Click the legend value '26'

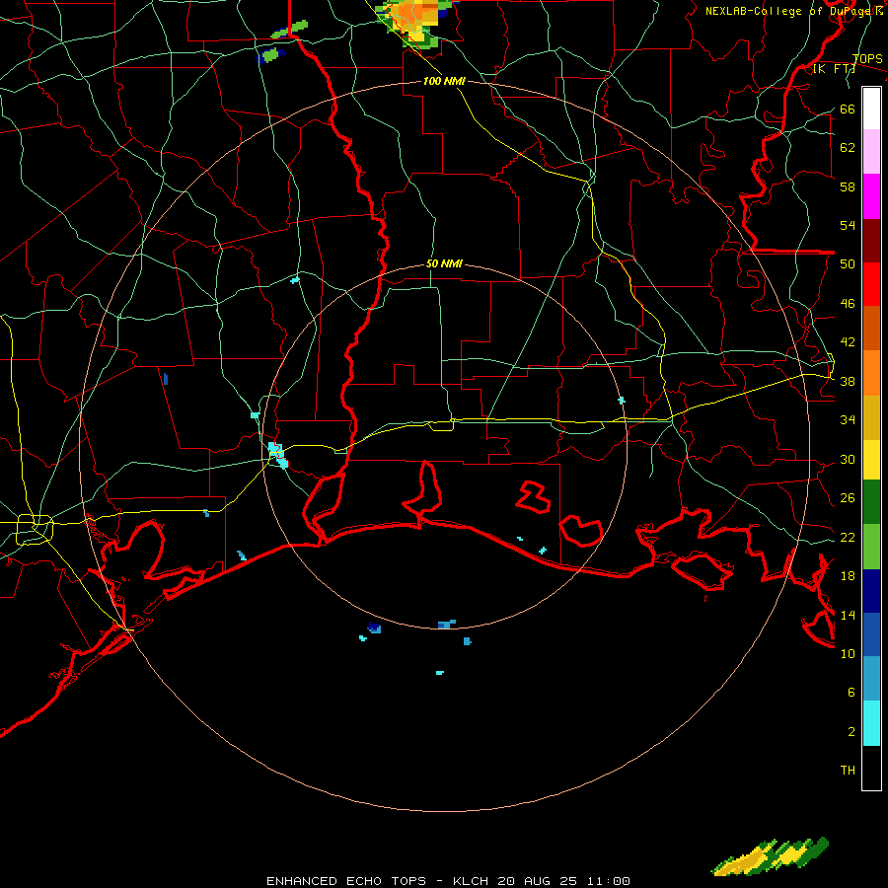848,498
